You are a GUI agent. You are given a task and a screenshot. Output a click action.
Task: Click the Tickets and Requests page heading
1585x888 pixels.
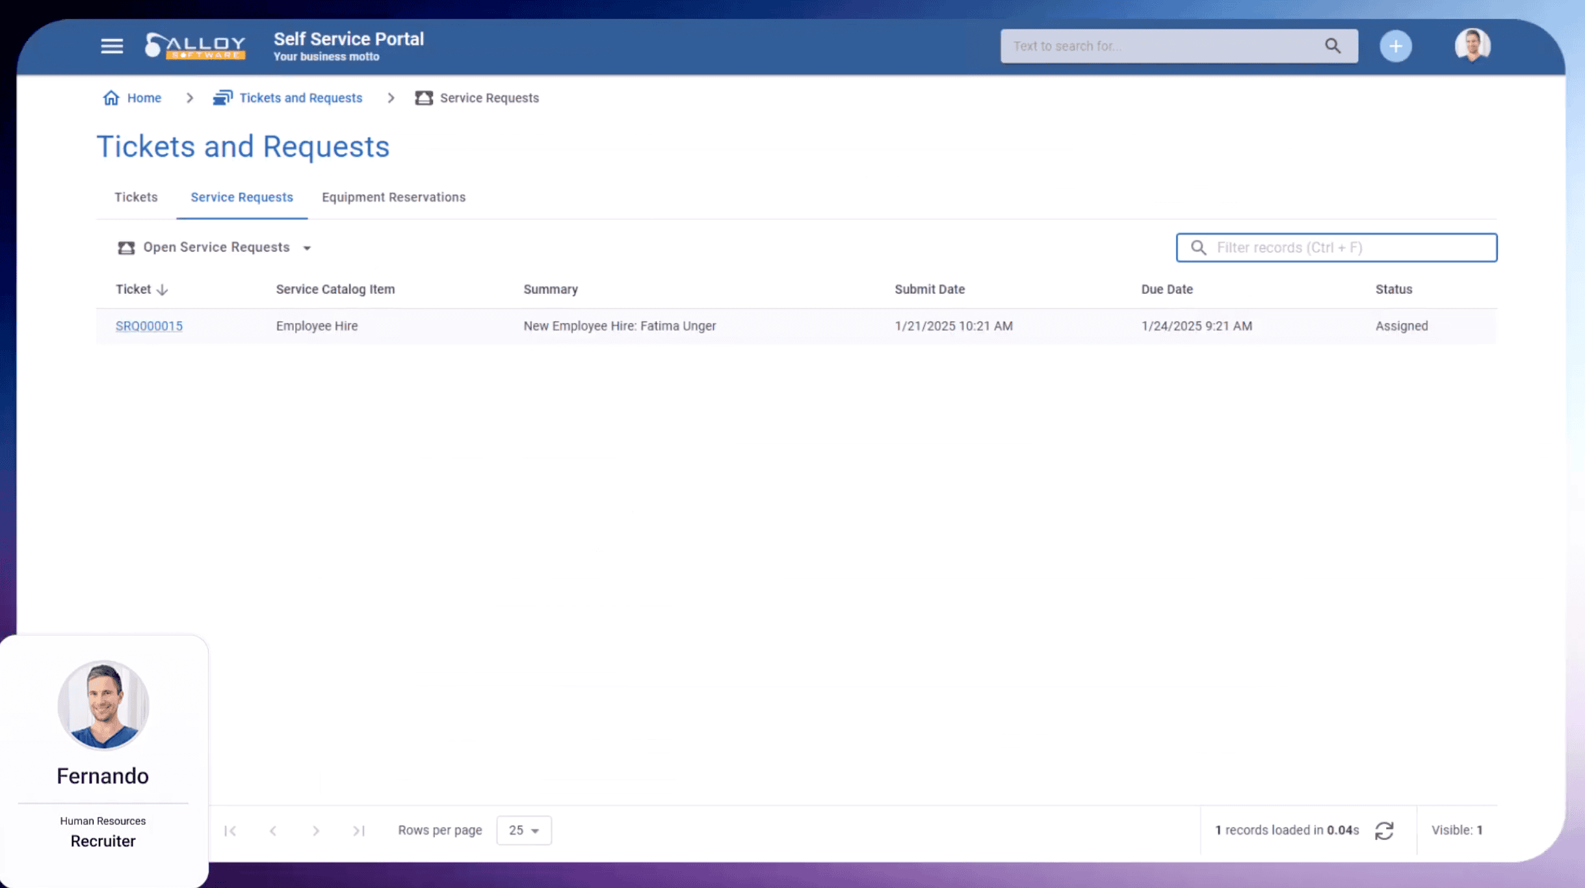pyautogui.click(x=243, y=147)
